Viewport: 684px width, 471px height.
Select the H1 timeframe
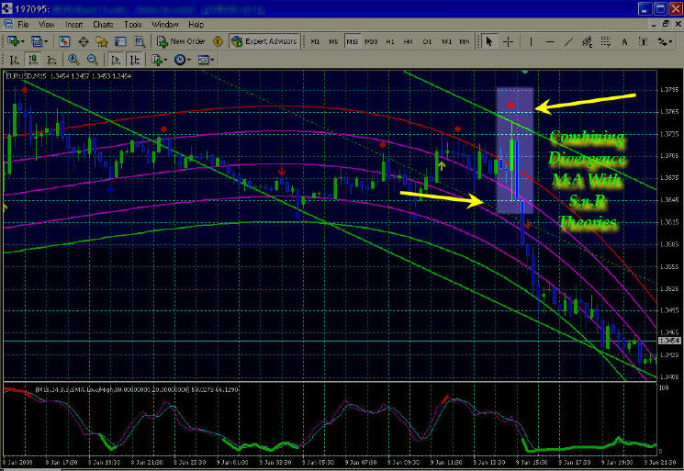click(x=390, y=42)
